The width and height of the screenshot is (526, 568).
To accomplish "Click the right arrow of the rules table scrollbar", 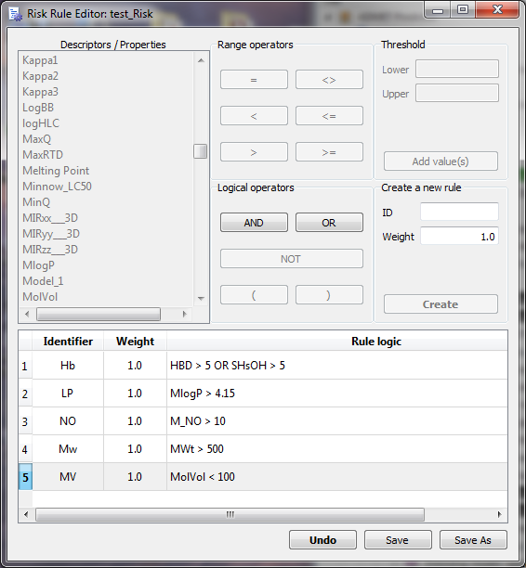I will coord(500,514).
